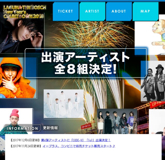
Task: Click the 2017年11月24日更新 date text
Action: pyautogui.click(x=26, y=146)
